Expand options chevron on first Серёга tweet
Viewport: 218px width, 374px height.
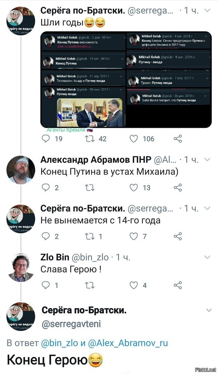[x=208, y=10]
